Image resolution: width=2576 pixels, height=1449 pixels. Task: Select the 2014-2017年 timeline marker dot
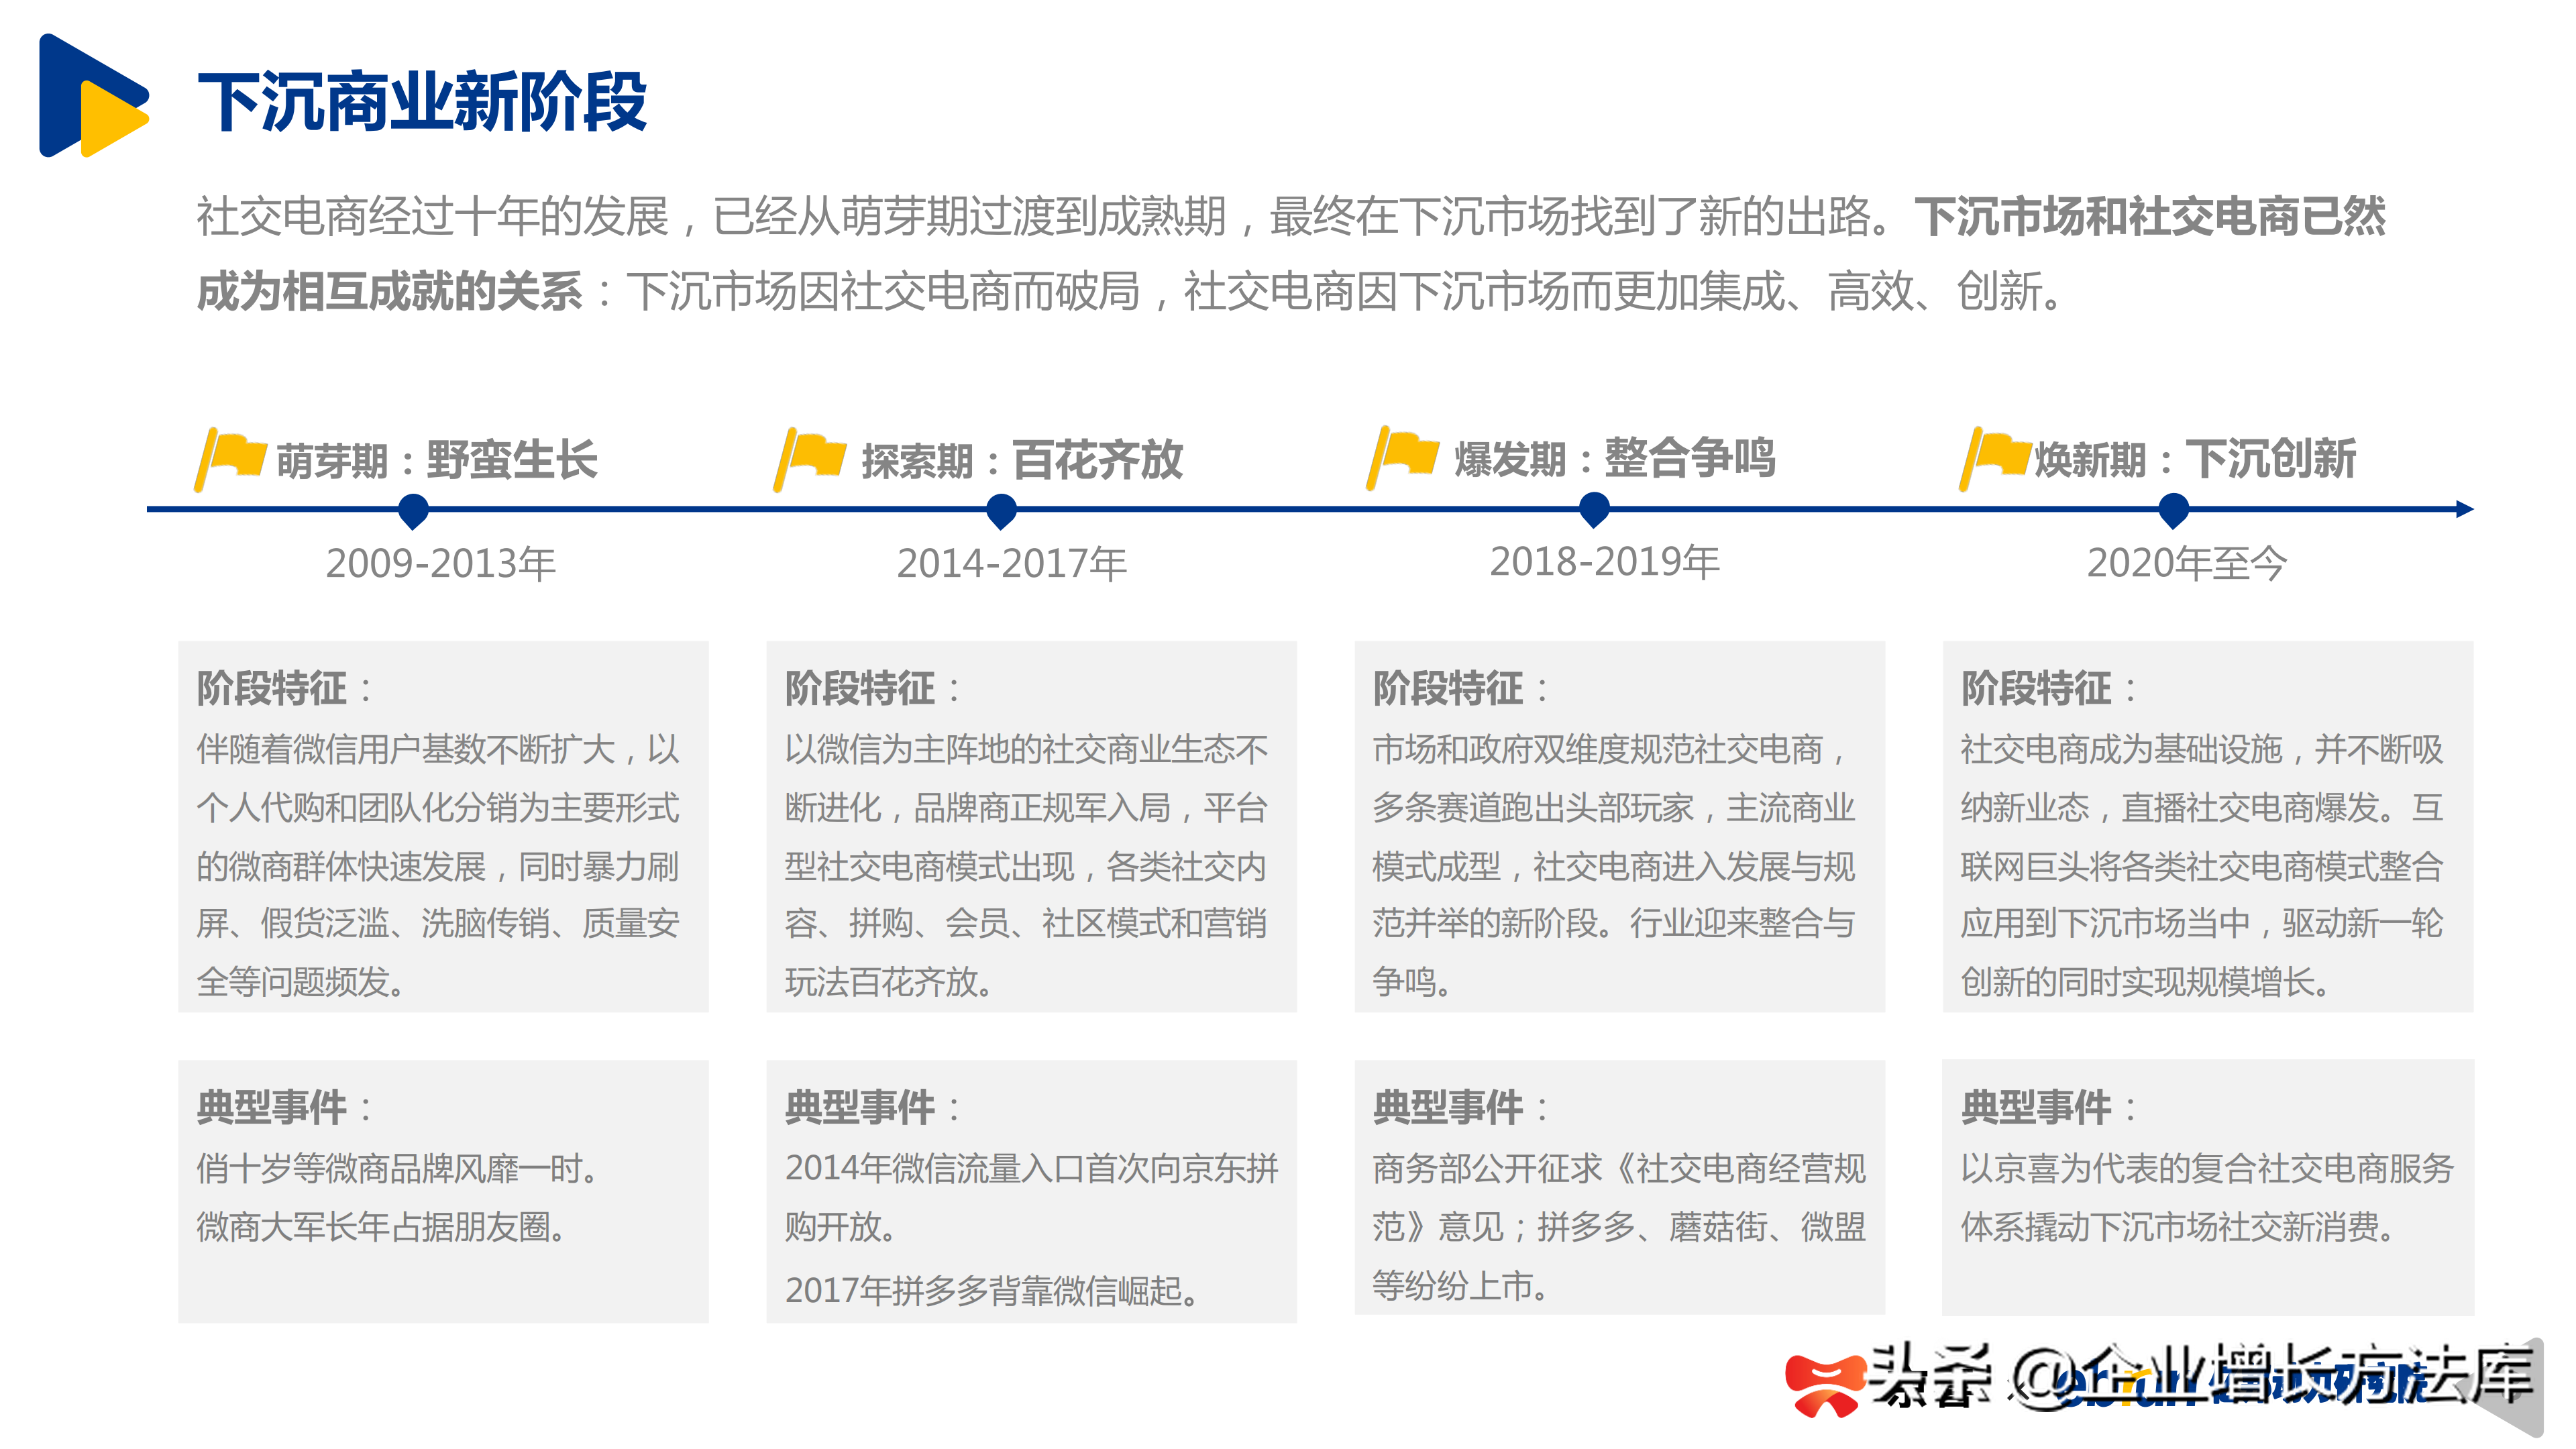coord(1001,511)
